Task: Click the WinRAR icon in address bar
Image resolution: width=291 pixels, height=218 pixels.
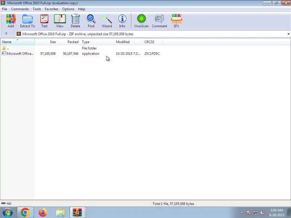Action: [x=19, y=34]
